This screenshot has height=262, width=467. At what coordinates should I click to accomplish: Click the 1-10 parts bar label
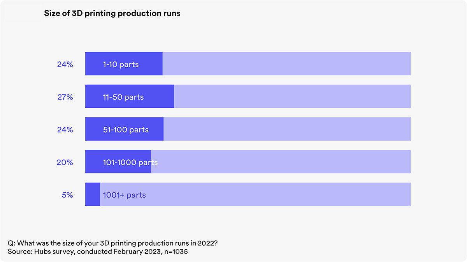click(121, 65)
